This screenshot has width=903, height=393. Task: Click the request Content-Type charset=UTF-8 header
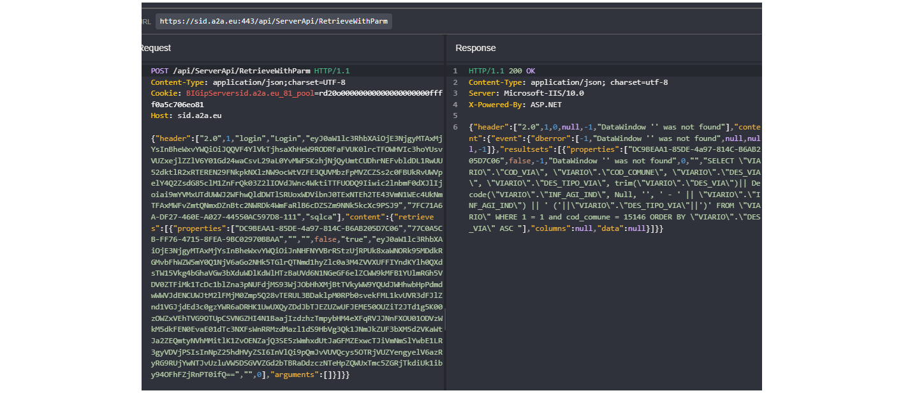tap(248, 82)
